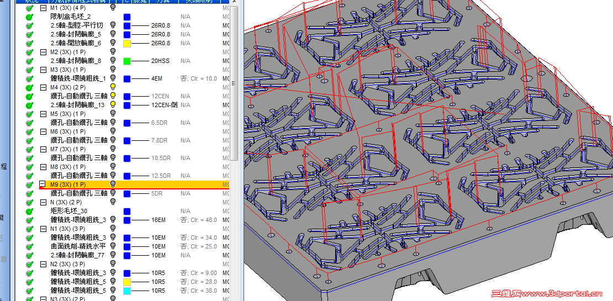Toggle lit lightbulb on 12CEN drilling row
Image resolution: width=613 pixels, height=301 pixels.
(113, 96)
